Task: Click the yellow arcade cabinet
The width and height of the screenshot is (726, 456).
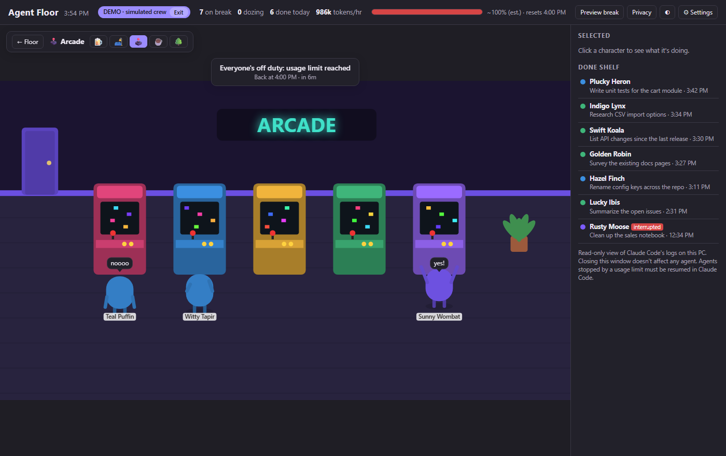Action: (x=280, y=229)
